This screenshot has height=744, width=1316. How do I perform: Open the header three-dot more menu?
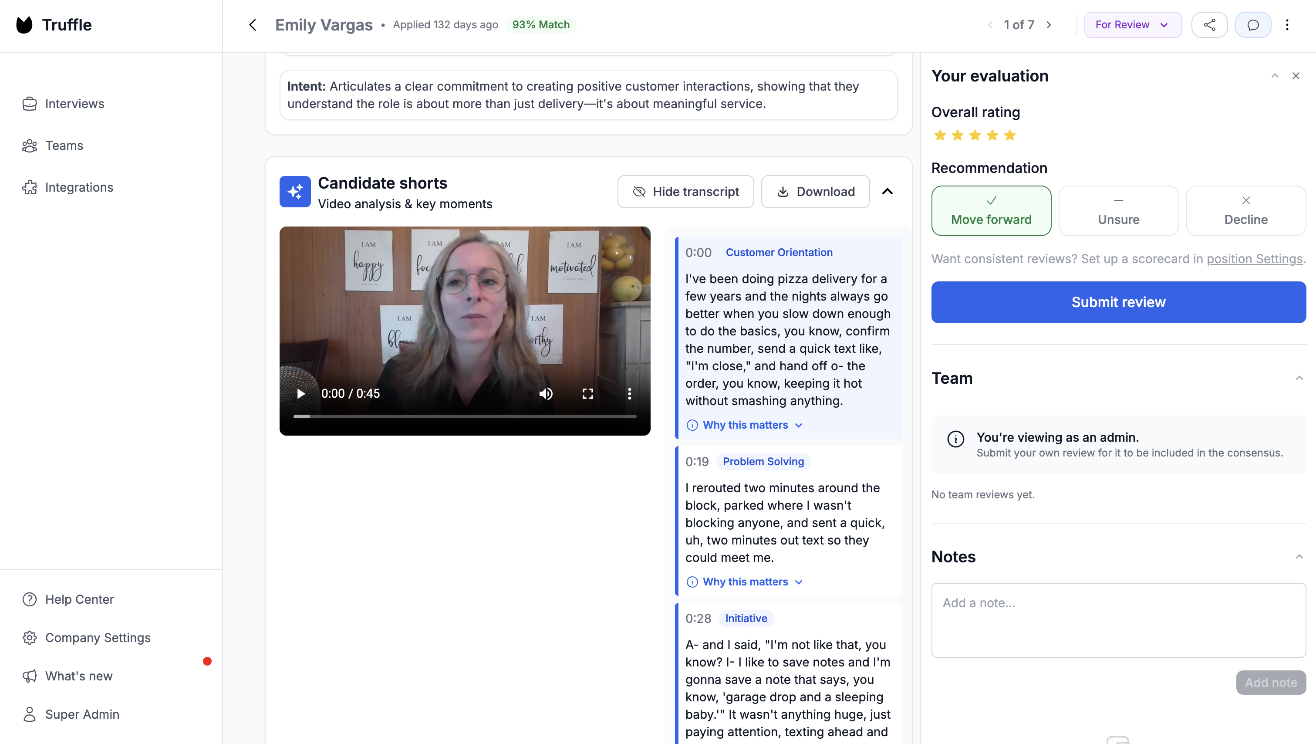[x=1287, y=25]
